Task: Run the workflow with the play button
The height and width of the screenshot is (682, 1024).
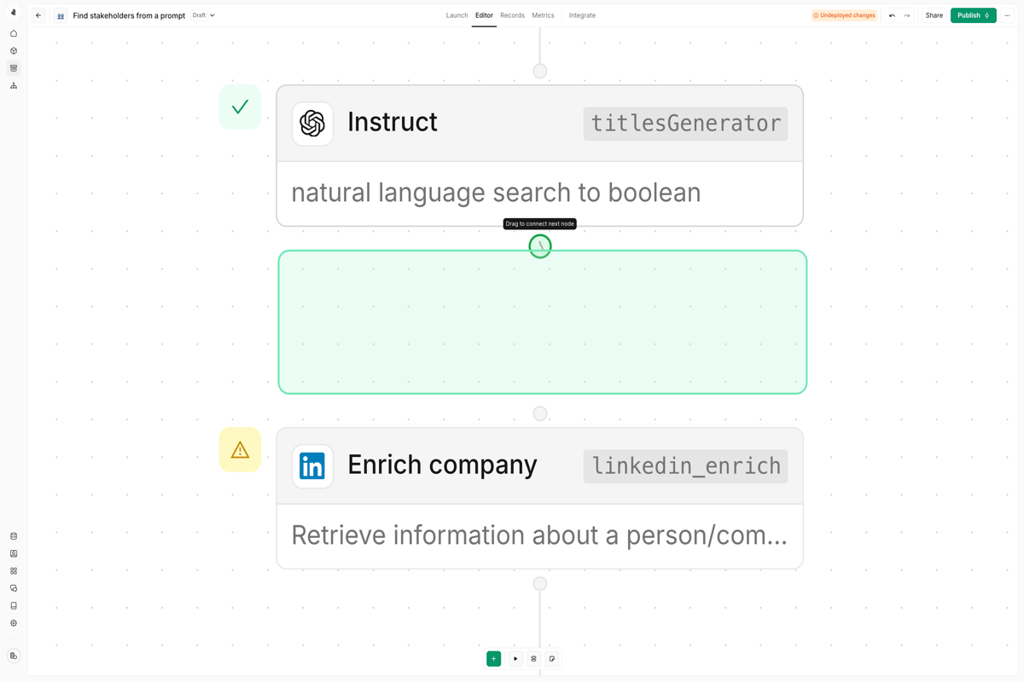Action: point(515,658)
